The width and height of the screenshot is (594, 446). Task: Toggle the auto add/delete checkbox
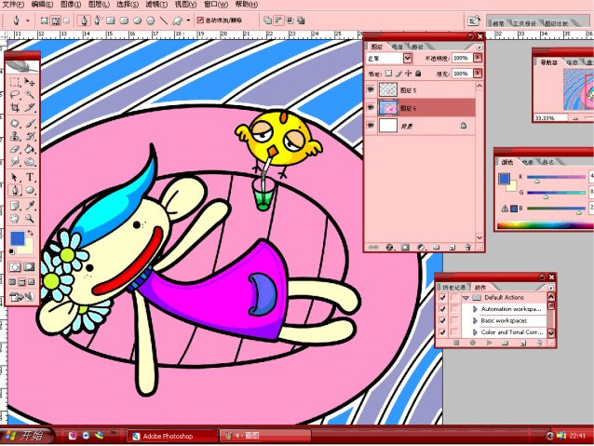(200, 20)
